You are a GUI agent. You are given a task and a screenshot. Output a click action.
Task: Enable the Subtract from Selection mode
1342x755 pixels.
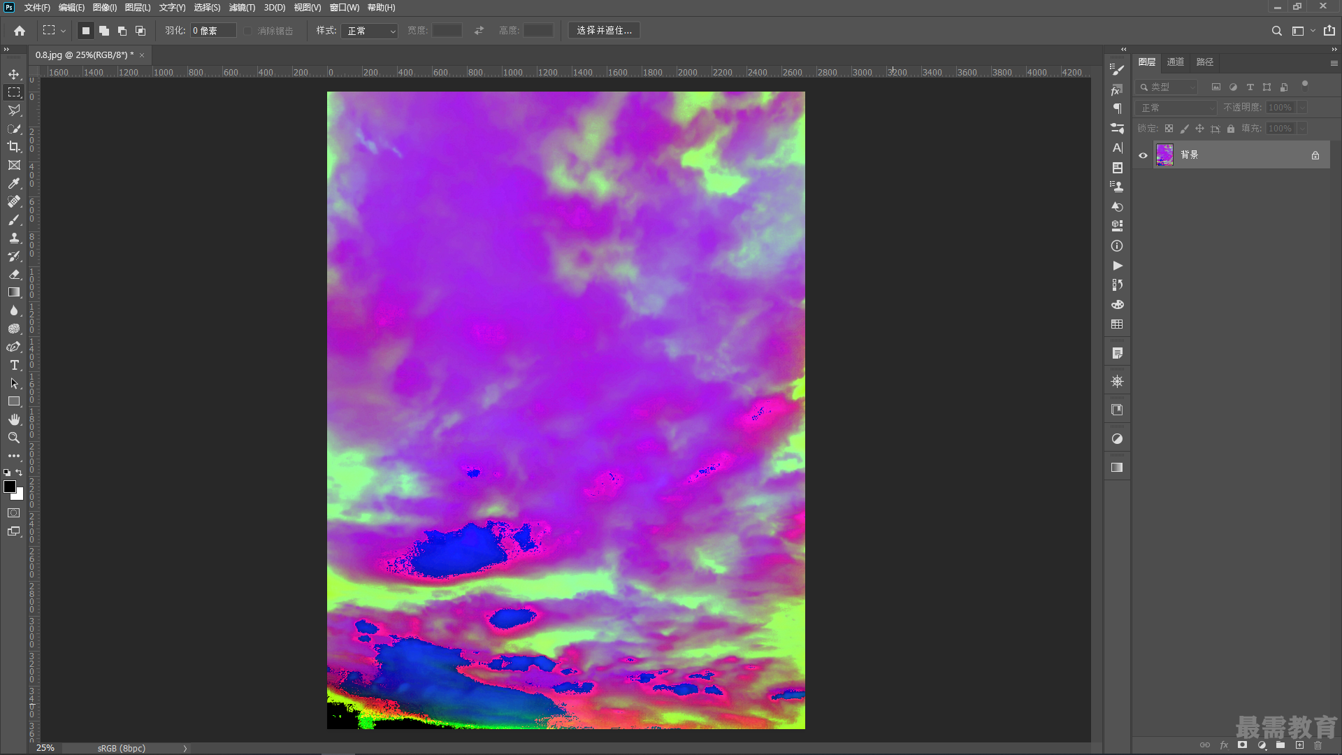click(x=122, y=31)
